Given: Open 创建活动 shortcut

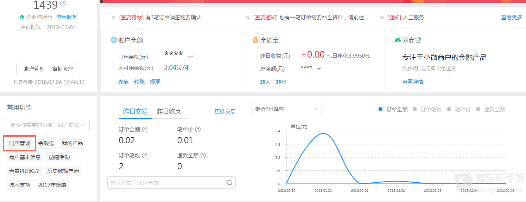Looking at the screenshot, I should [59, 157].
